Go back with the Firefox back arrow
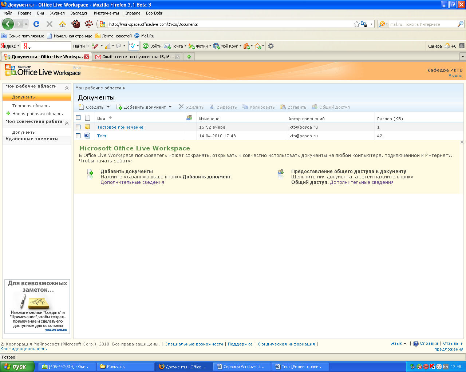 coord(8,24)
